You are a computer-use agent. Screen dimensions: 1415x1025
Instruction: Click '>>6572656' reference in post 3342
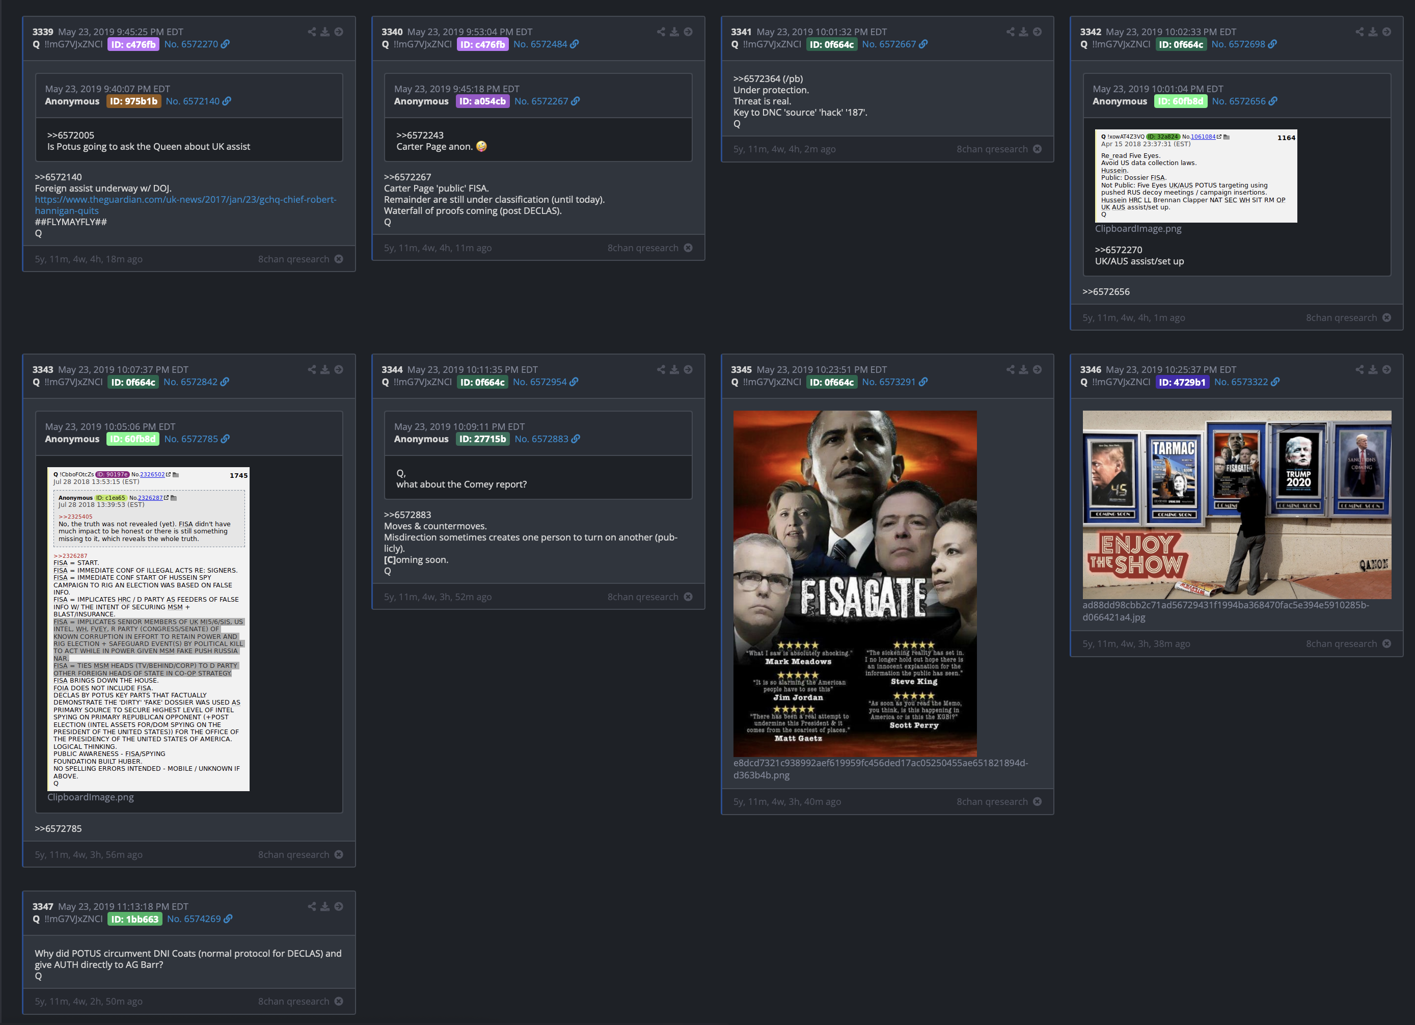click(x=1106, y=292)
